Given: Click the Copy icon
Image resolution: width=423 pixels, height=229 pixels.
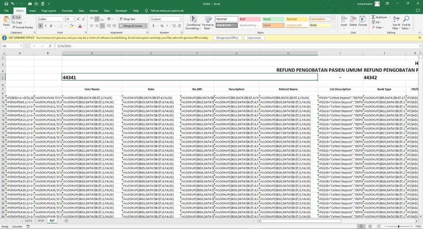Looking at the screenshot, I should coord(14,22).
